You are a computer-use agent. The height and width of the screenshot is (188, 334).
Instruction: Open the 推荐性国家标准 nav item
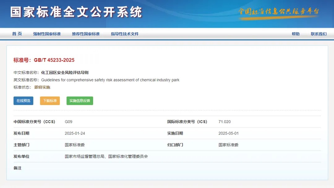pos(86,34)
